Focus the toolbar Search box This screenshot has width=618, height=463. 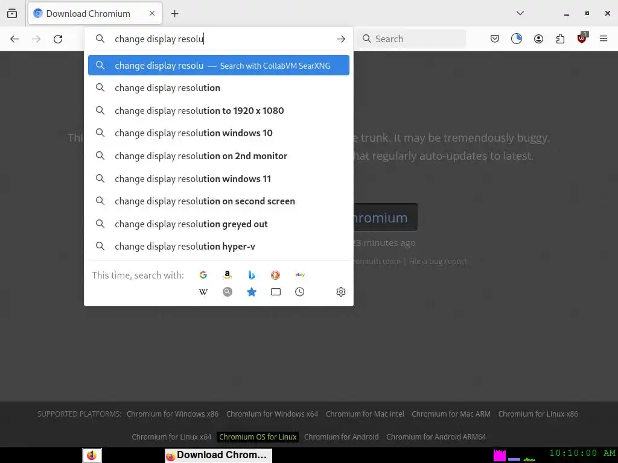tap(412, 39)
